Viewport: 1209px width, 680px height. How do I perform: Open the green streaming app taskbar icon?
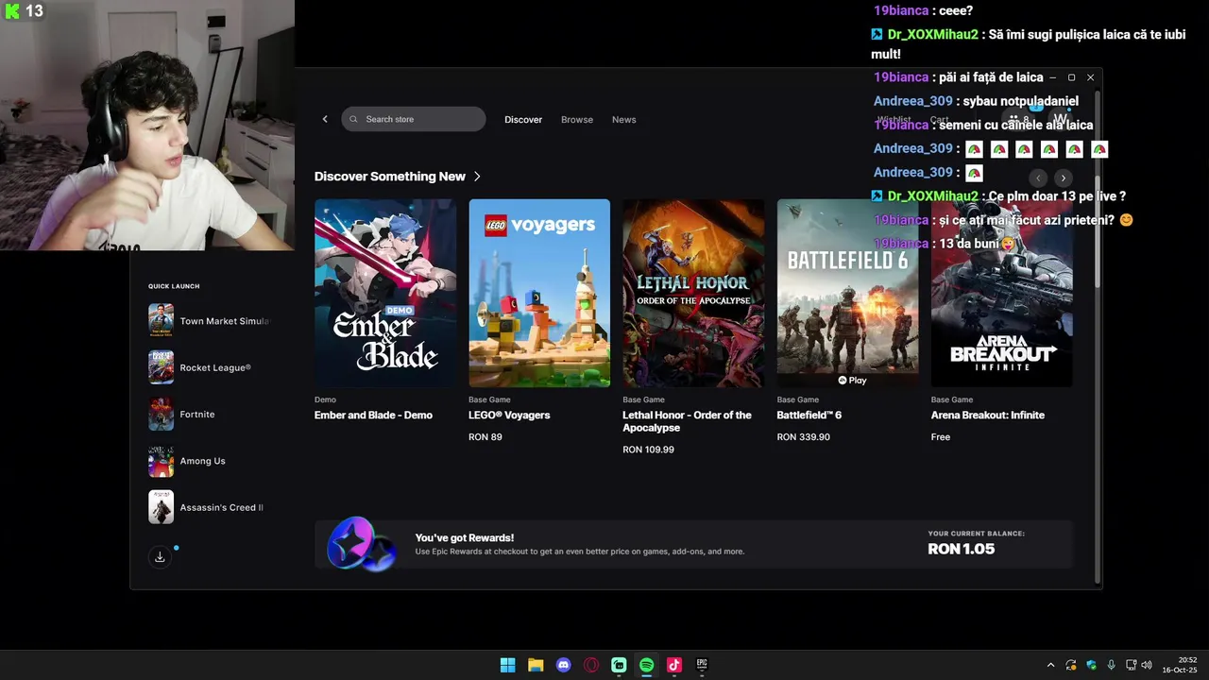[x=619, y=665]
